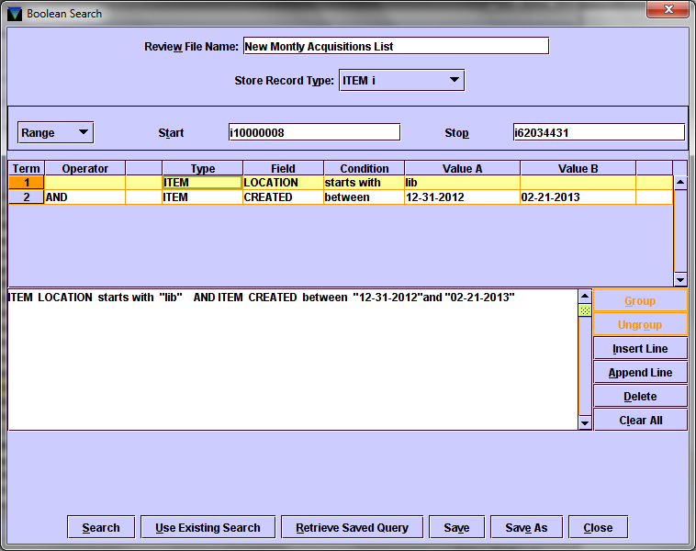Edit the Stop record number field
696x551 pixels.
pyautogui.click(x=599, y=133)
